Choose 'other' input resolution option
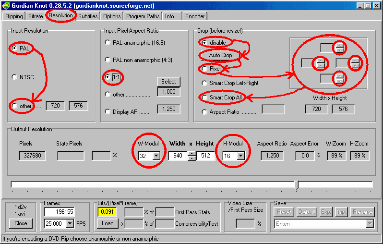Viewport: 383px width, 244px height. point(22,106)
